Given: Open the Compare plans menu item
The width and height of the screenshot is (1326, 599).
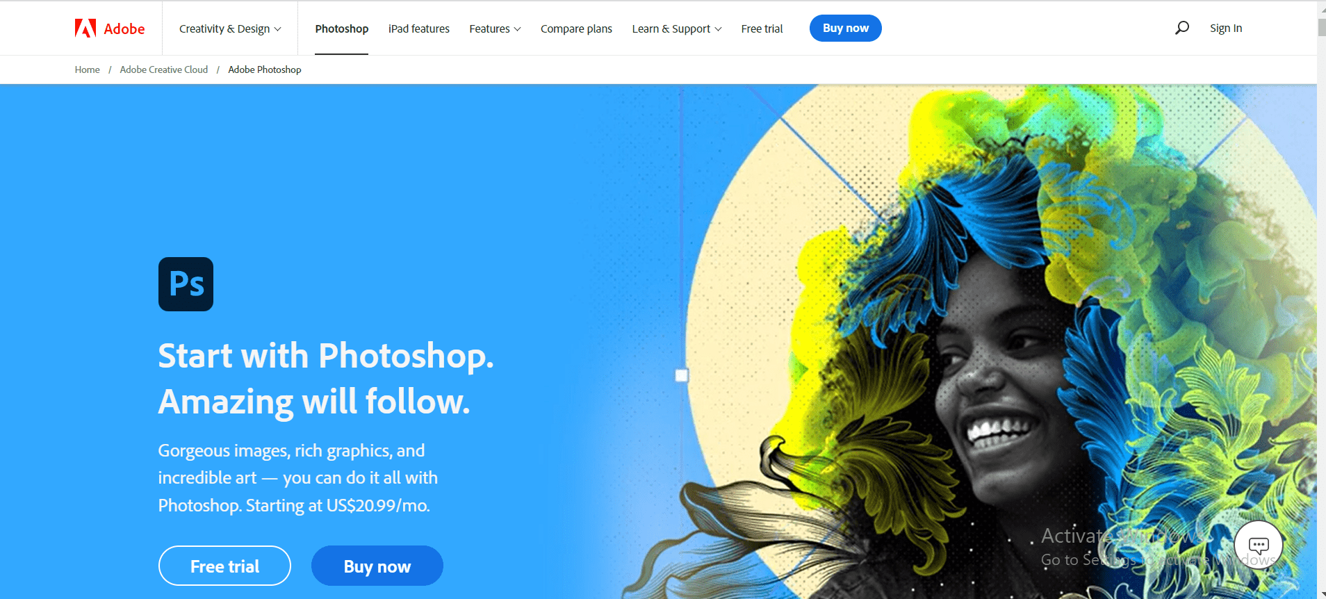Looking at the screenshot, I should click(x=576, y=28).
